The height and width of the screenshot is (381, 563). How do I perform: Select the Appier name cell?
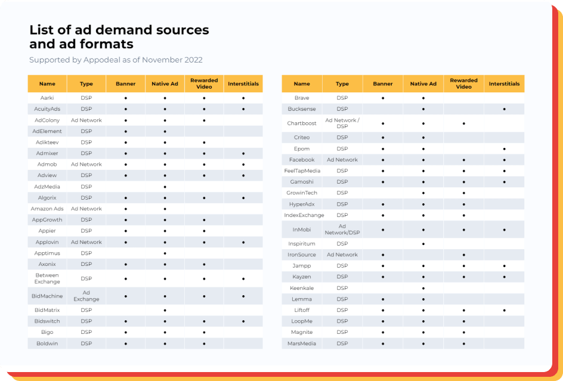[x=47, y=231]
